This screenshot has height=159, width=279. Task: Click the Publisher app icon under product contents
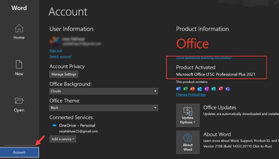tap(214, 89)
